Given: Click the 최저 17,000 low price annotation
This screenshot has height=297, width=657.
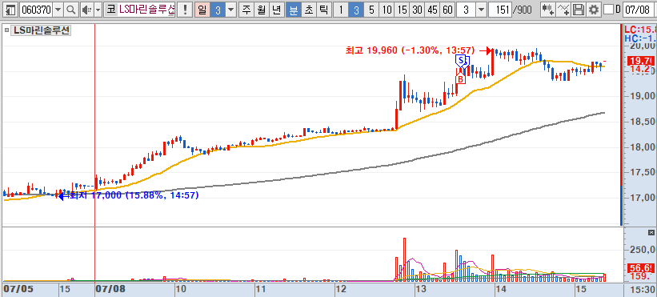Looking at the screenshot, I should pyautogui.click(x=134, y=195).
